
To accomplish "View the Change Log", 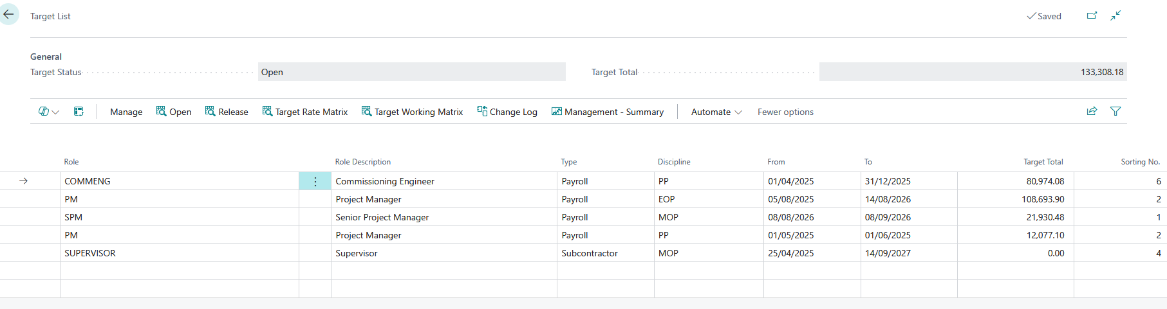I will click(507, 112).
